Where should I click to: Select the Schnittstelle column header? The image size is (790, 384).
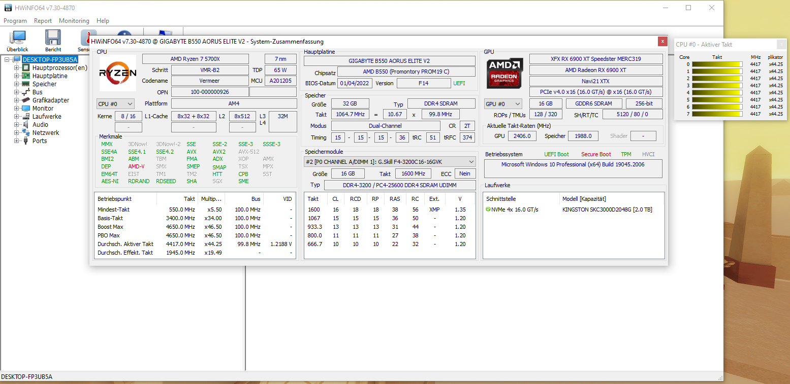click(521, 199)
